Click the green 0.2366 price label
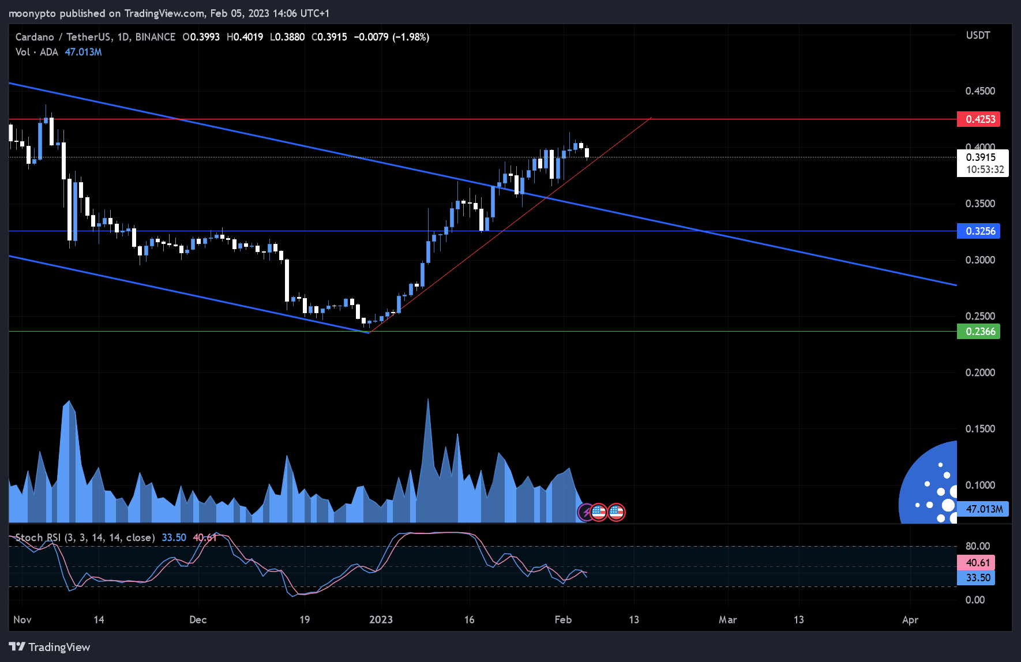This screenshot has height=662, width=1021. coord(978,332)
